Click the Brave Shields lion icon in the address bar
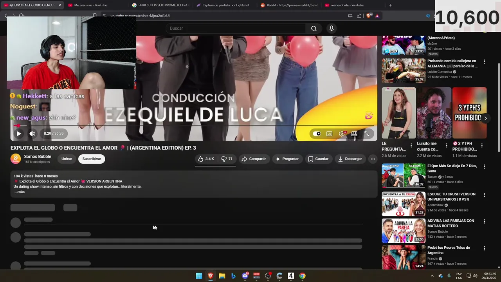The image size is (501, 282). tap(368, 16)
